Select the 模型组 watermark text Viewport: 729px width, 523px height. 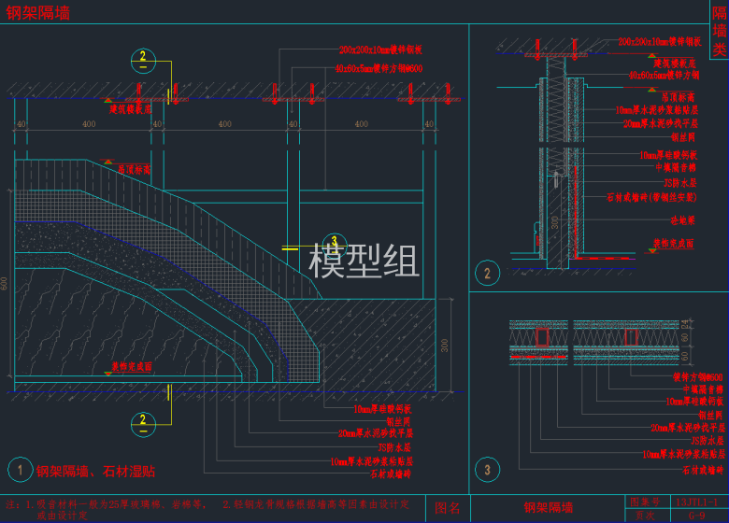tap(364, 262)
